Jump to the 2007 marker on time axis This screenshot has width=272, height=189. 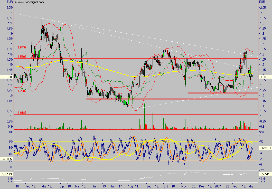coord(218,186)
